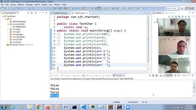Click the Java EE perspective button

coord(190,9)
